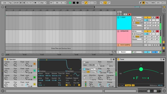Solo the 1 KICK track

tap(153, 17)
